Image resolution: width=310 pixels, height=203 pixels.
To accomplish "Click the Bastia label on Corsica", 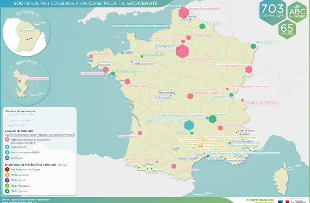I will [289, 168].
